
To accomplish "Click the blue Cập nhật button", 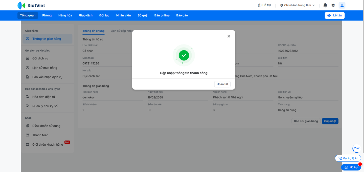I will click(330, 121).
